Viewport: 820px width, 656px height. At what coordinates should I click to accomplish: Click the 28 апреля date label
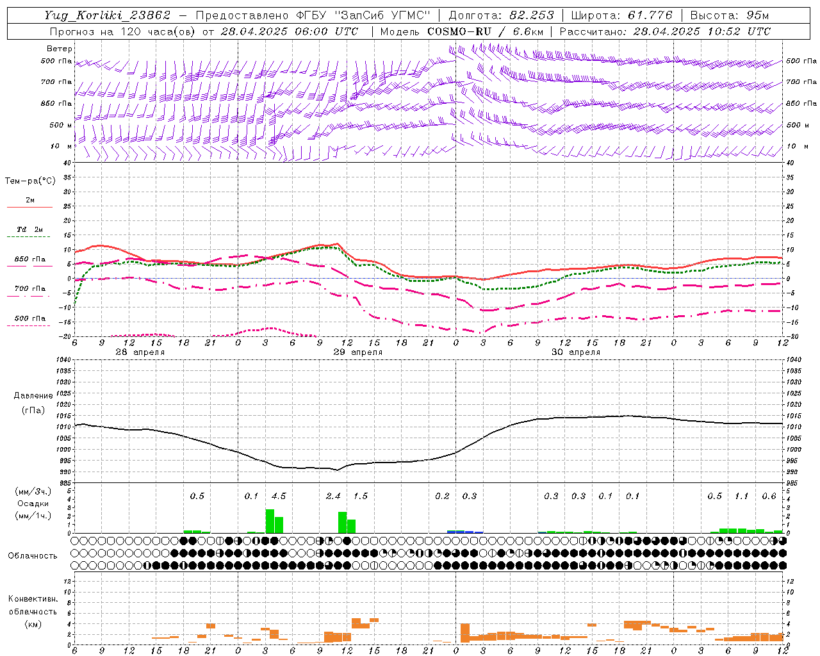[140, 352]
